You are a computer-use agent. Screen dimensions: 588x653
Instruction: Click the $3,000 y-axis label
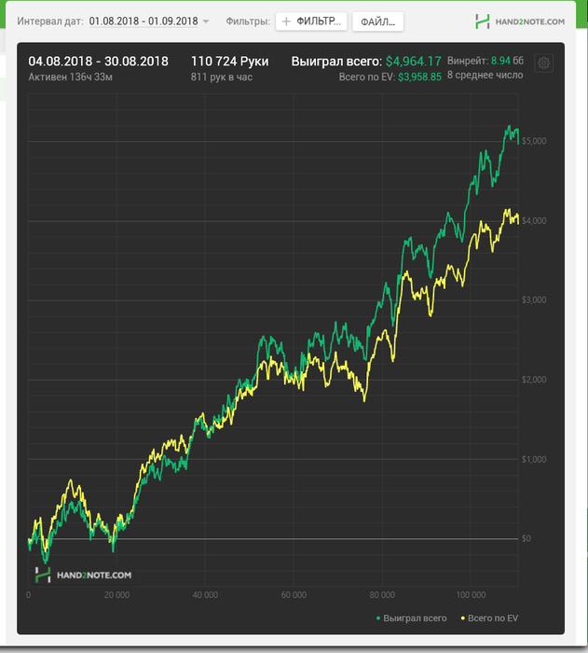pos(534,299)
